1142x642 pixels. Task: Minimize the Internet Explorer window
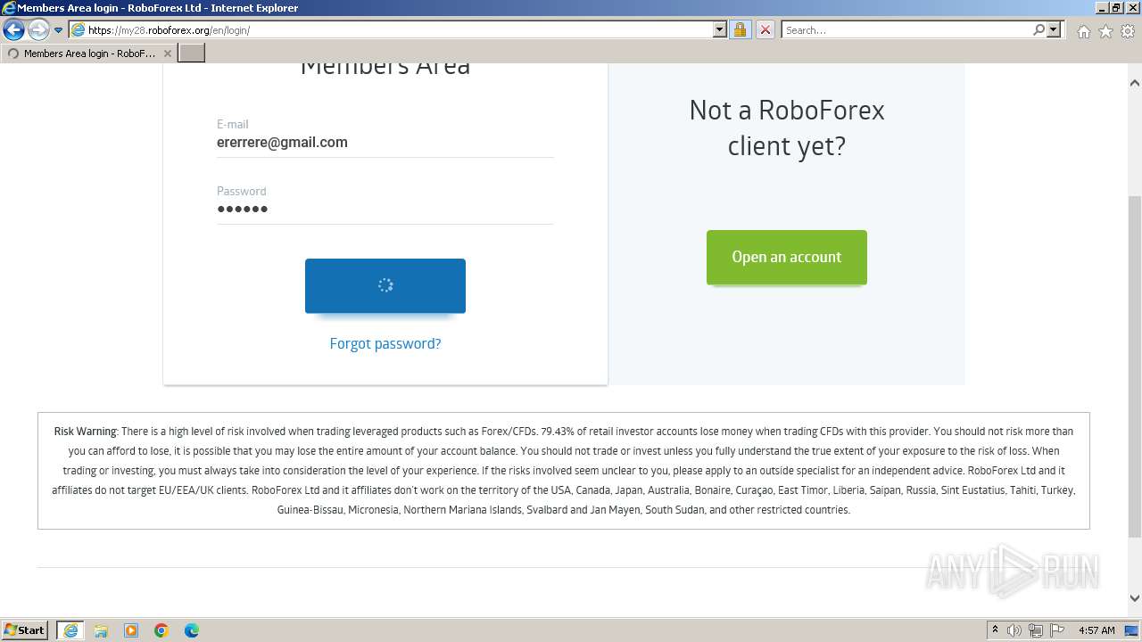(x=1102, y=8)
